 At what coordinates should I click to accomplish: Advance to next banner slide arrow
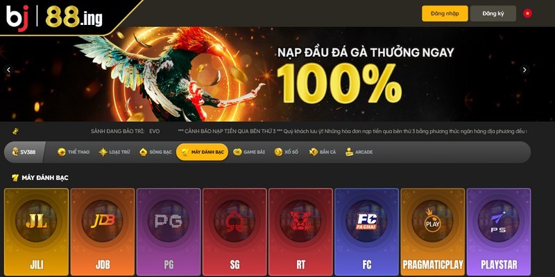524,70
